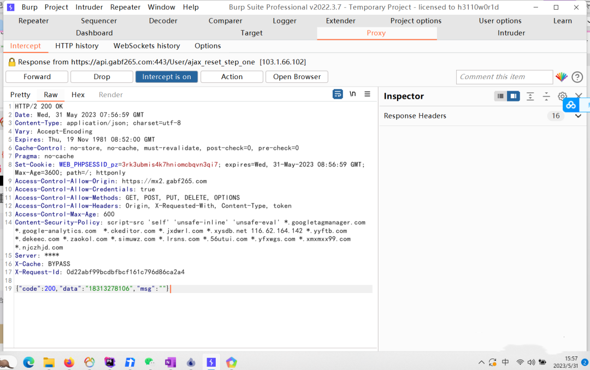The height and width of the screenshot is (370, 590).
Task: Switch to the Comparer tab
Action: tap(226, 21)
